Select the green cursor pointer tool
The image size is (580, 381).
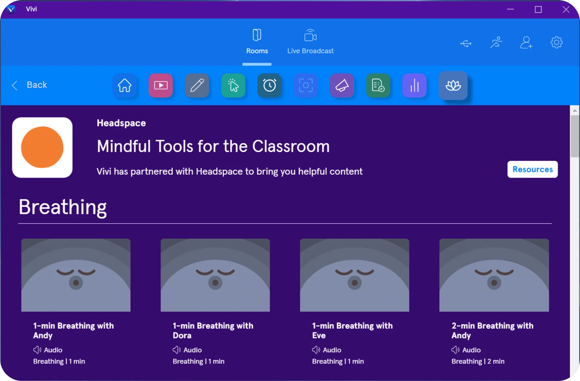(233, 86)
